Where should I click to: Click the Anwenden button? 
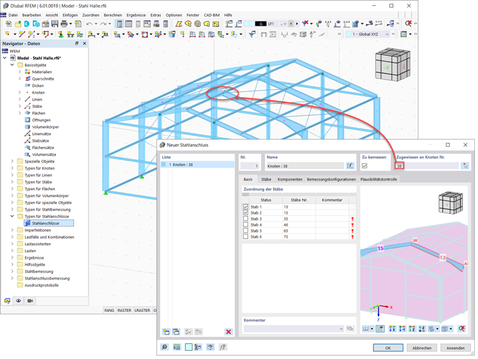click(x=455, y=348)
